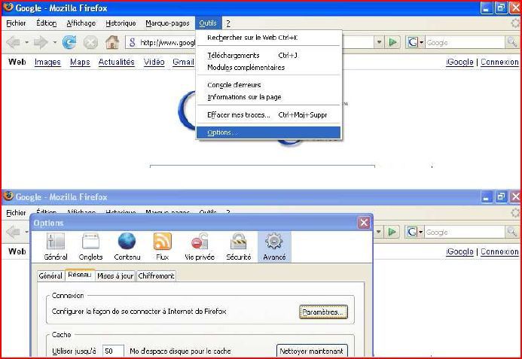
Task: Open the Marque-pages menu in upper window
Action: point(167,23)
